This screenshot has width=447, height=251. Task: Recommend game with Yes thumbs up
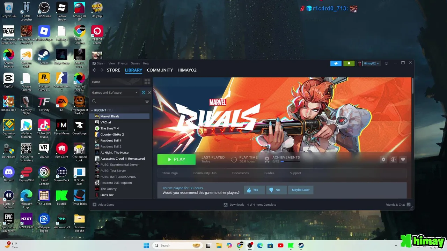coord(254,190)
